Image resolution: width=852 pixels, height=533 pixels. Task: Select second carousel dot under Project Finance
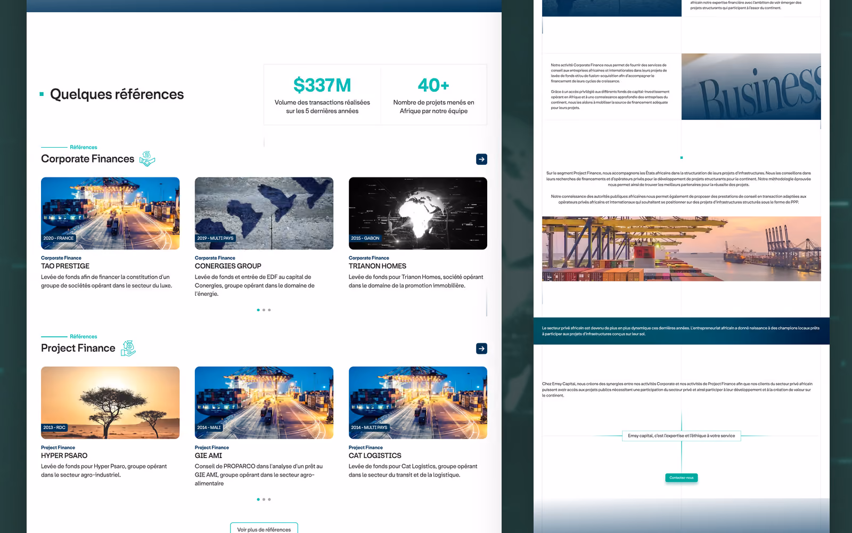264,499
